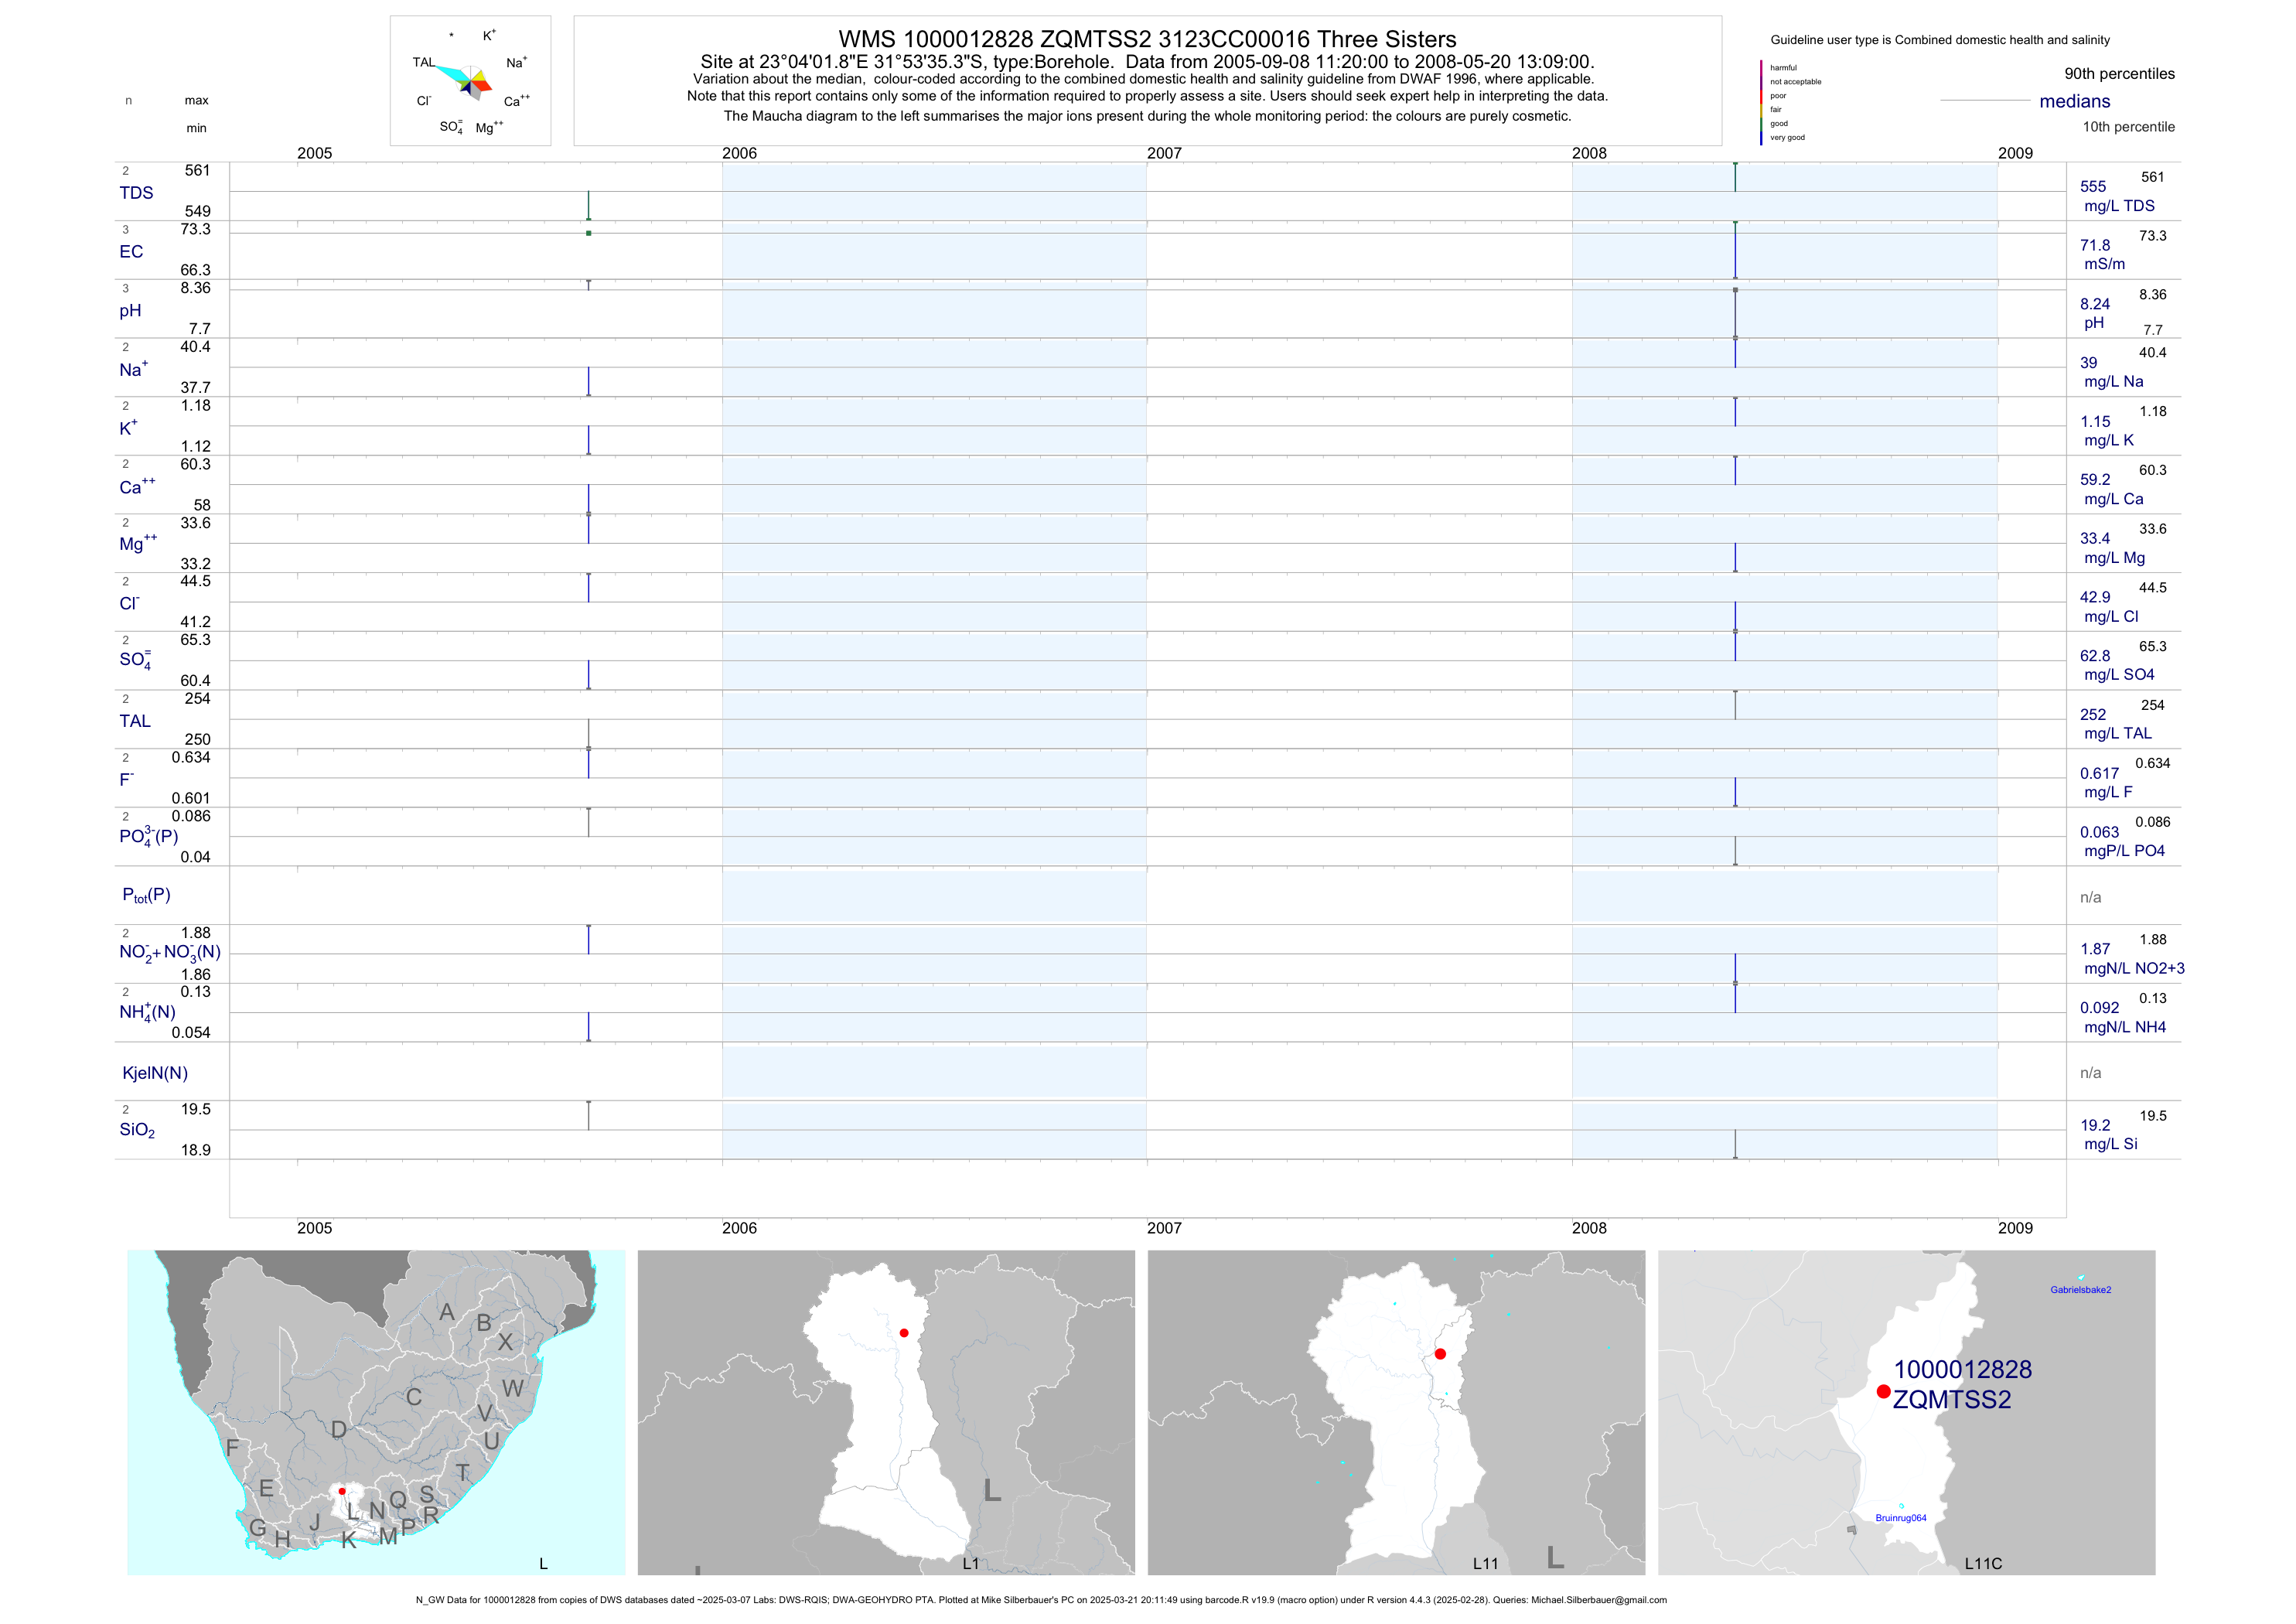The width and height of the screenshot is (2296, 1624).
Task: Click the pH median value 8.24
Action: [2094, 304]
